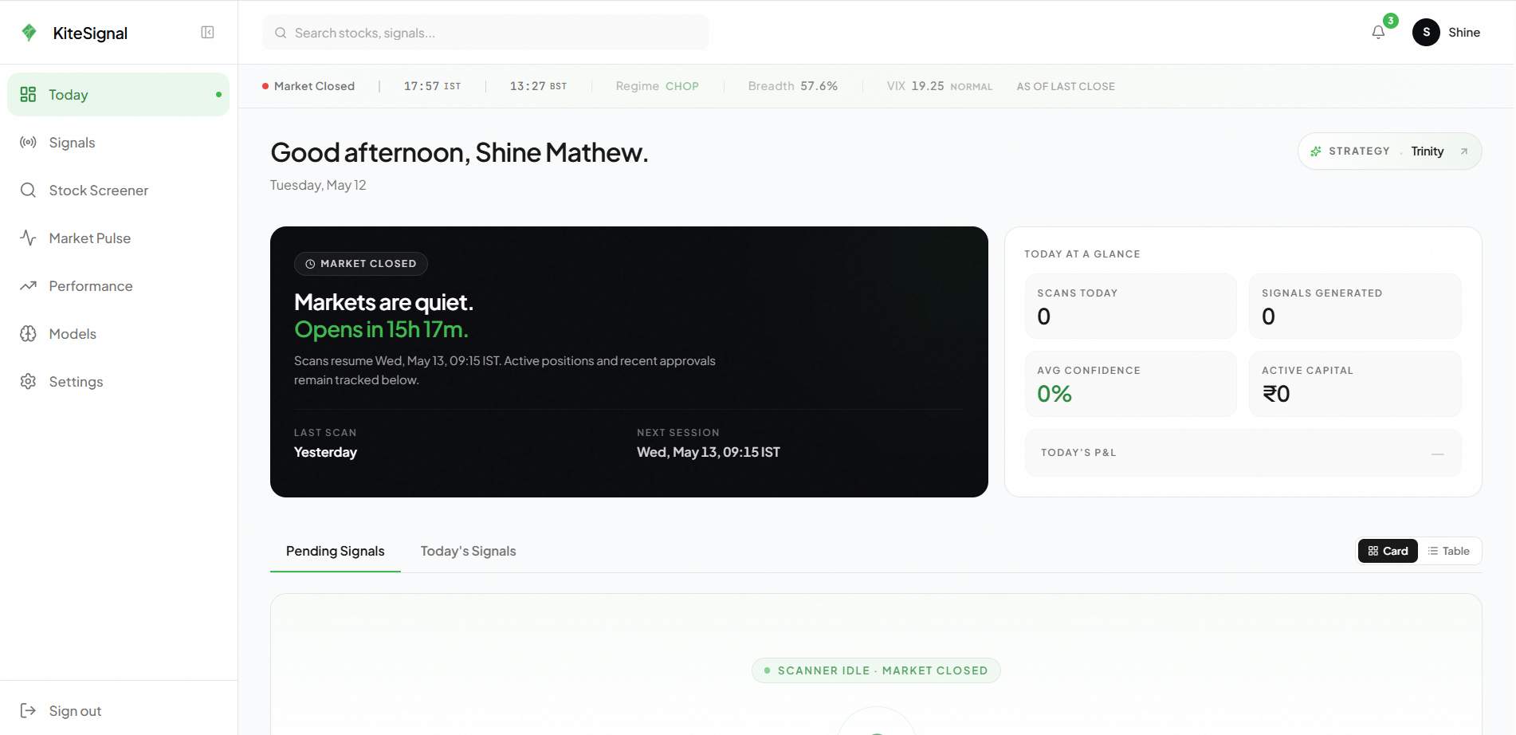Click the Signals broadcast icon
The width and height of the screenshot is (1516, 735).
(28, 143)
